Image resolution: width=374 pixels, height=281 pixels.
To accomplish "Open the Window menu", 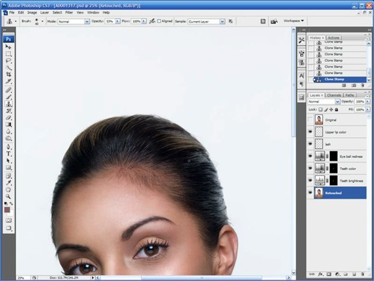I will [x=93, y=12].
